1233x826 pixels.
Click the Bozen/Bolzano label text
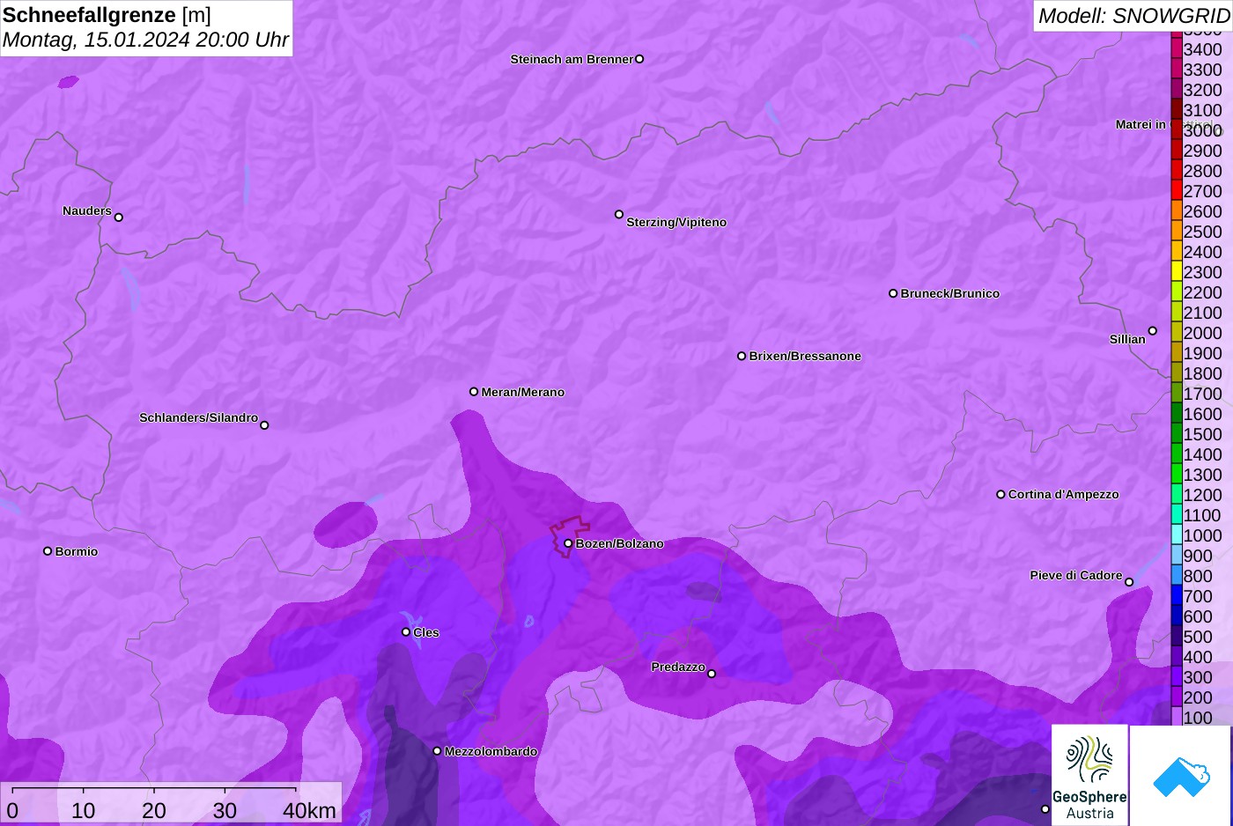(620, 543)
